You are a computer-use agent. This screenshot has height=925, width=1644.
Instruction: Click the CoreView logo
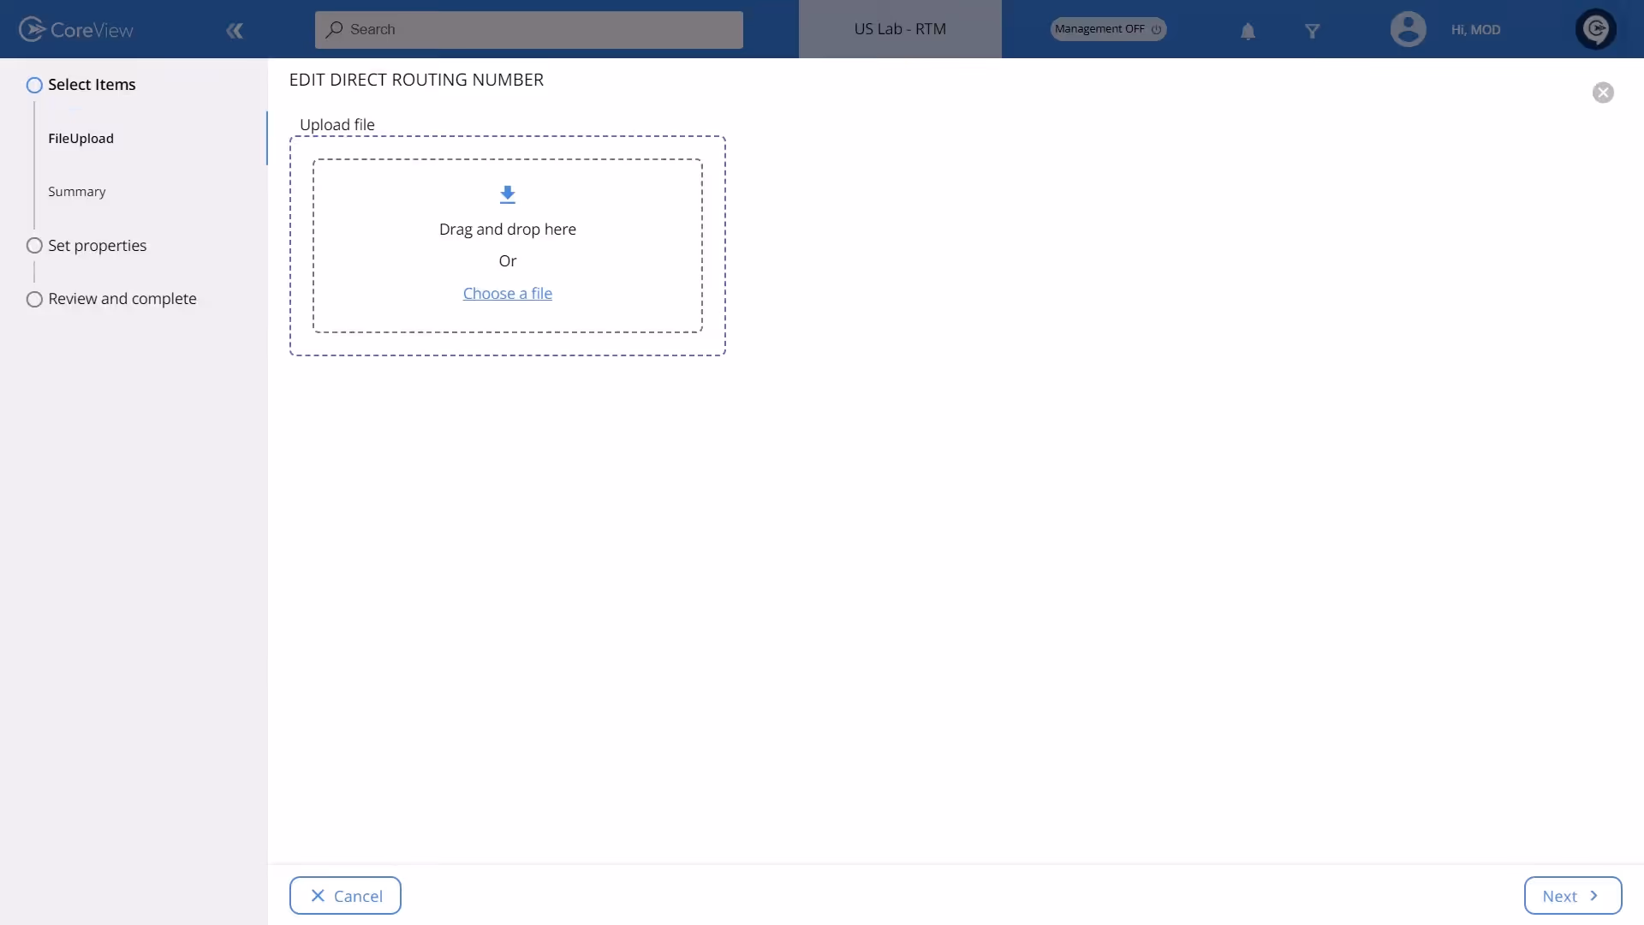tap(75, 28)
